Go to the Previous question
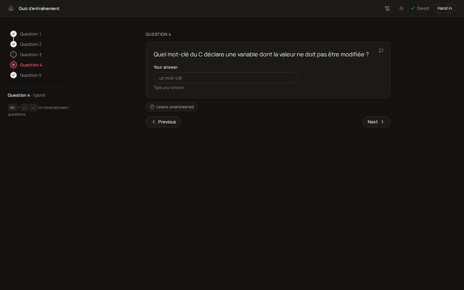 pos(163,122)
